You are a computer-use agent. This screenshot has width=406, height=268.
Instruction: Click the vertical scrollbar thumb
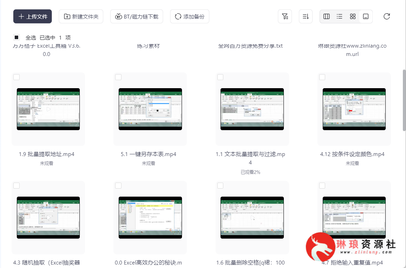(x=404, y=100)
